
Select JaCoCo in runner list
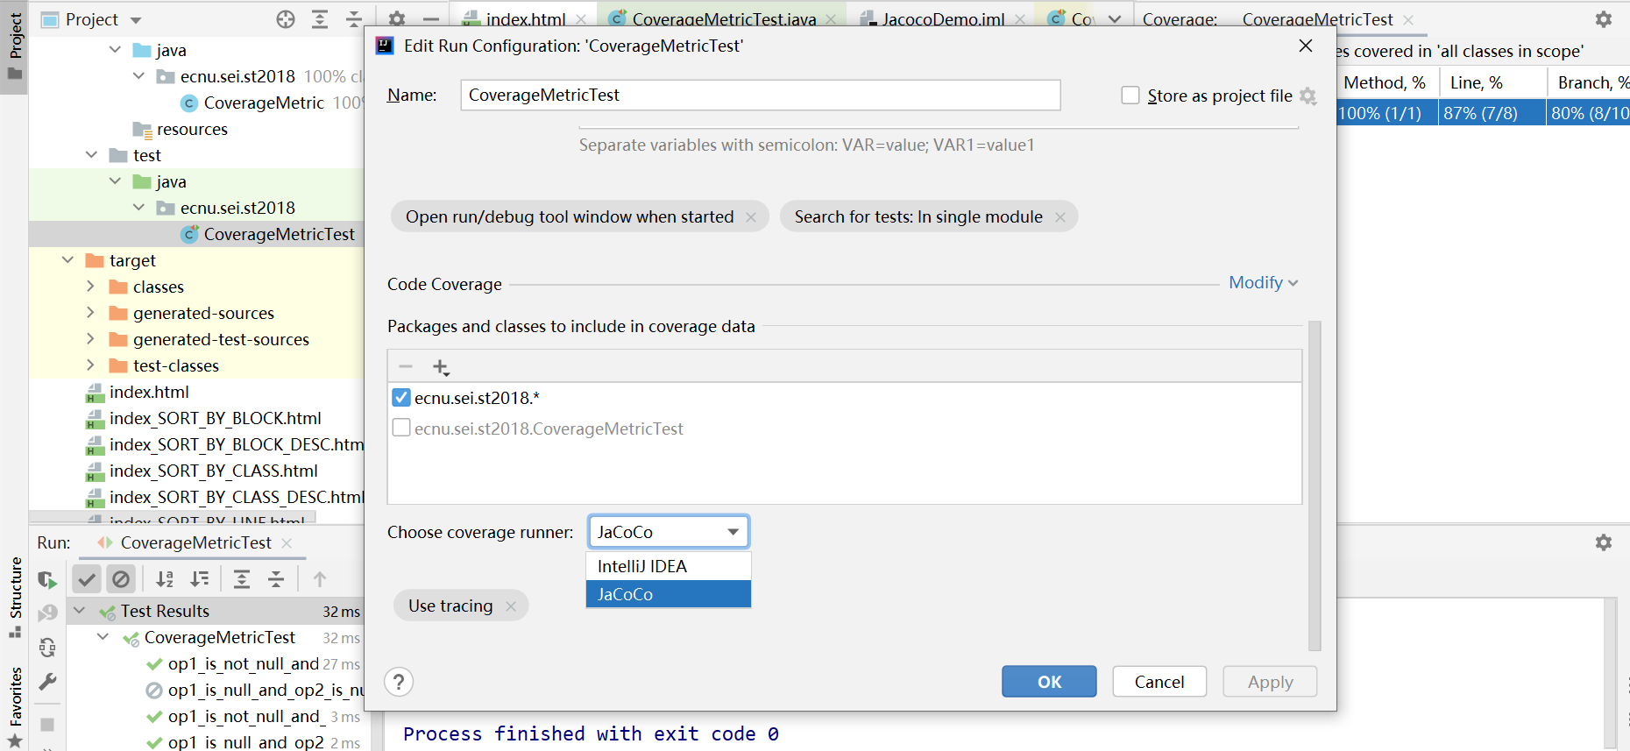tap(669, 594)
